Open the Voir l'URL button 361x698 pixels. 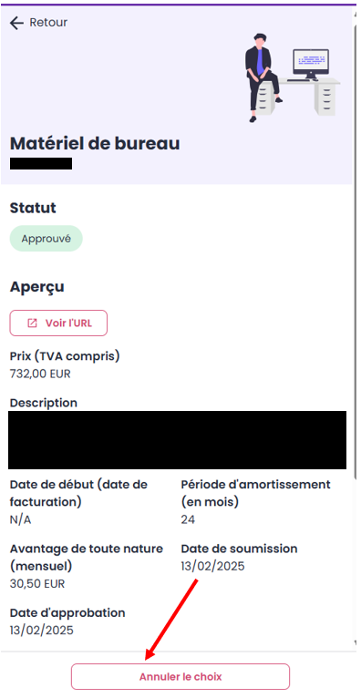pos(58,323)
